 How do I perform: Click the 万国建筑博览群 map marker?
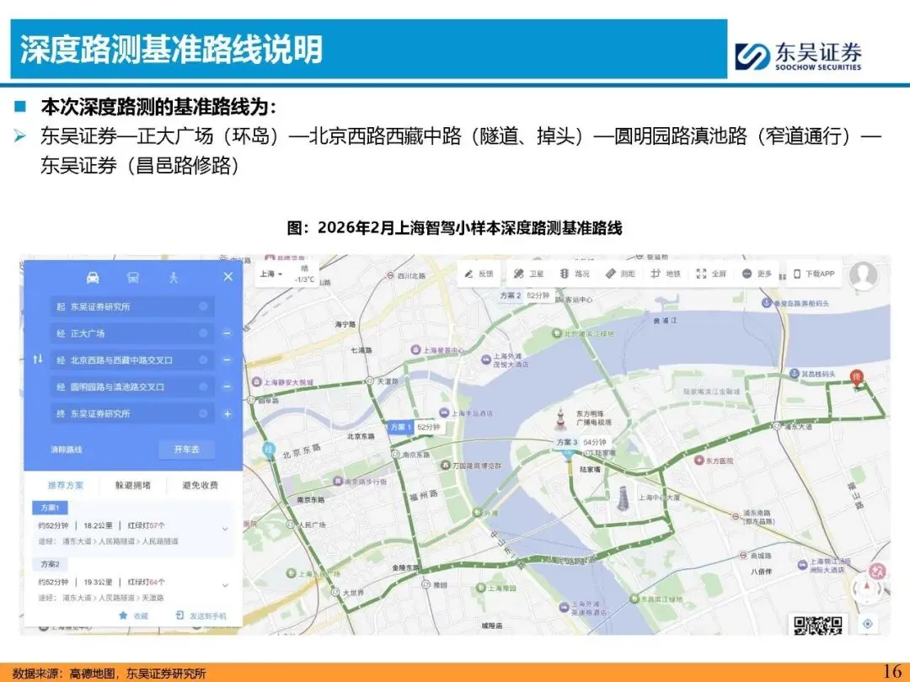click(445, 465)
